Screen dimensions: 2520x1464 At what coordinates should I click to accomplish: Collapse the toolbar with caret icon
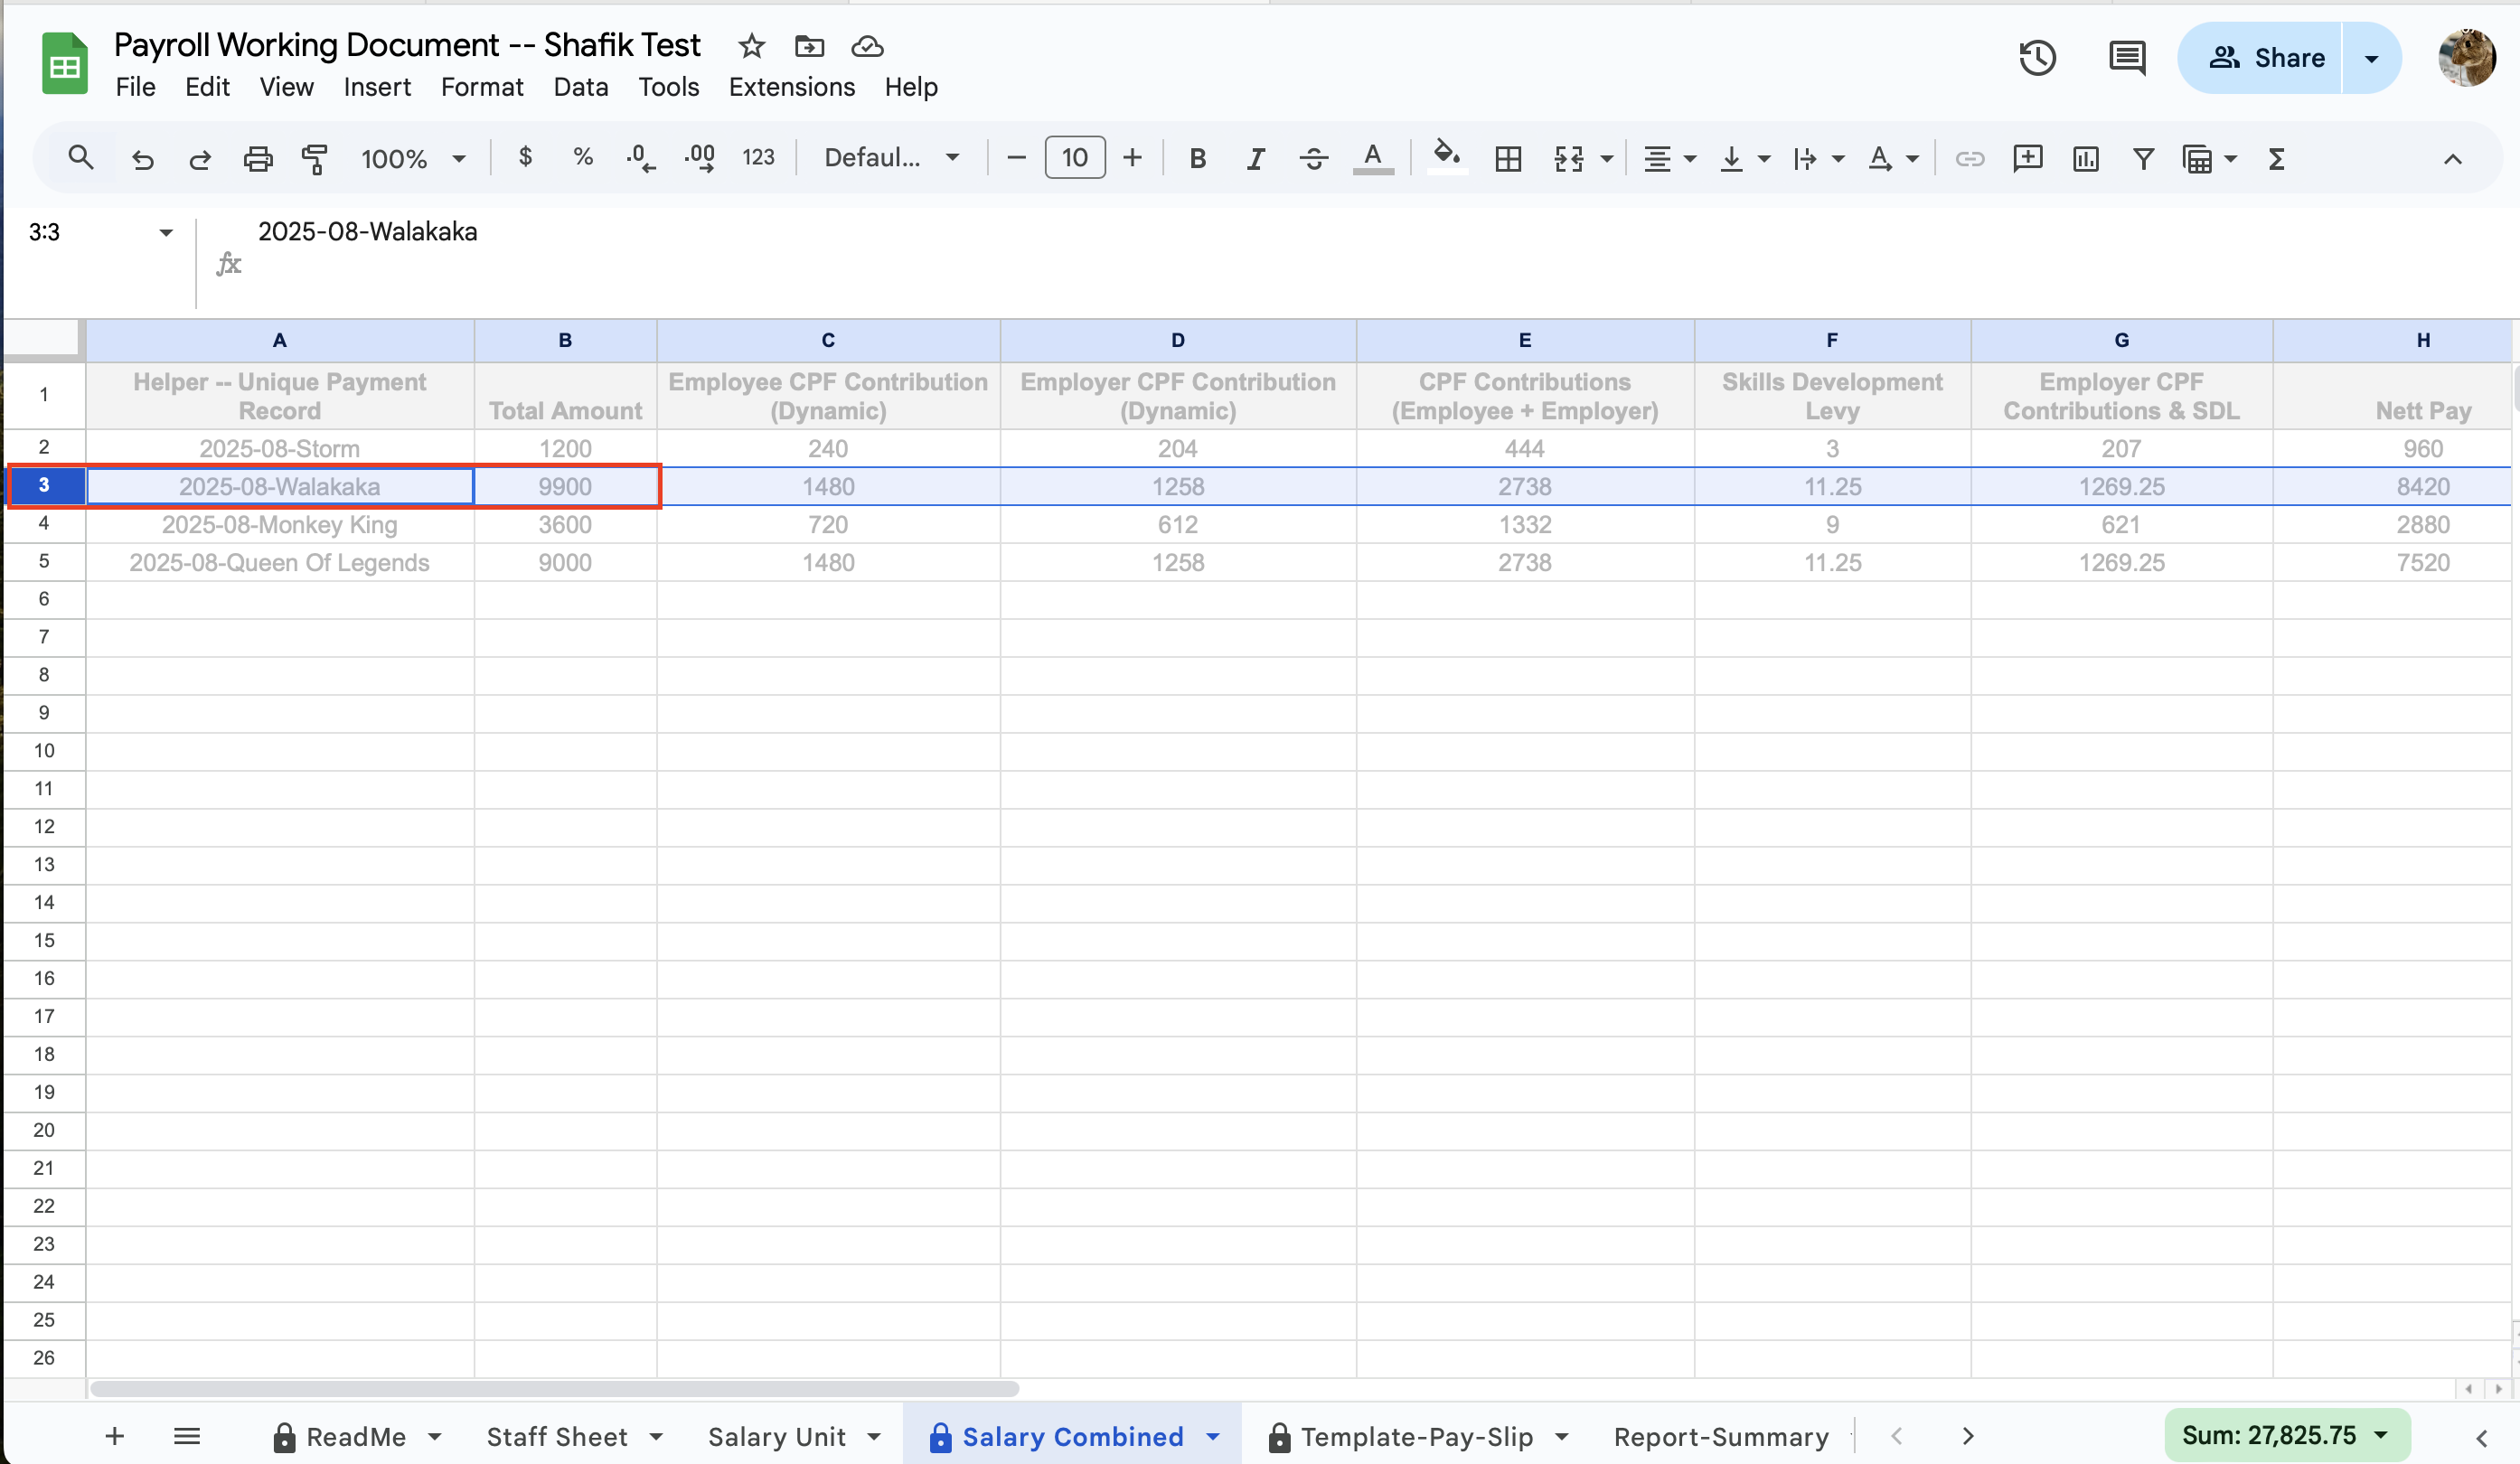(x=2452, y=158)
